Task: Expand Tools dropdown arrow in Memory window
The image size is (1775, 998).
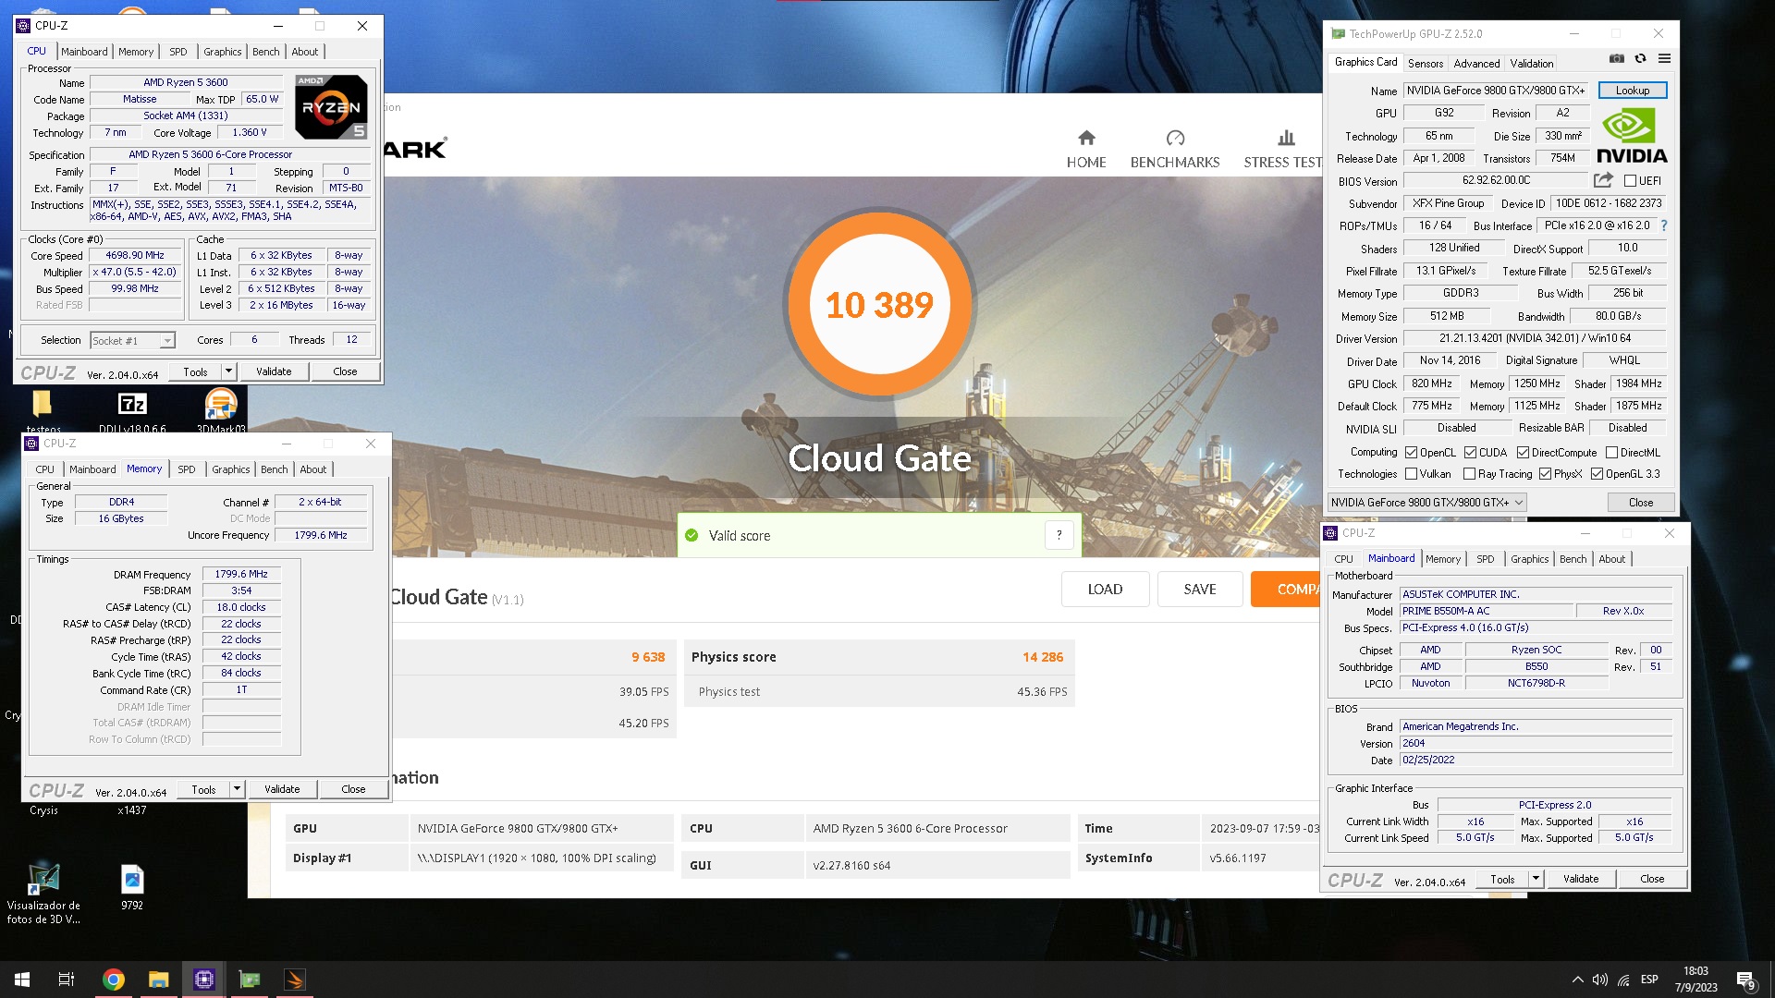Action: click(x=237, y=789)
